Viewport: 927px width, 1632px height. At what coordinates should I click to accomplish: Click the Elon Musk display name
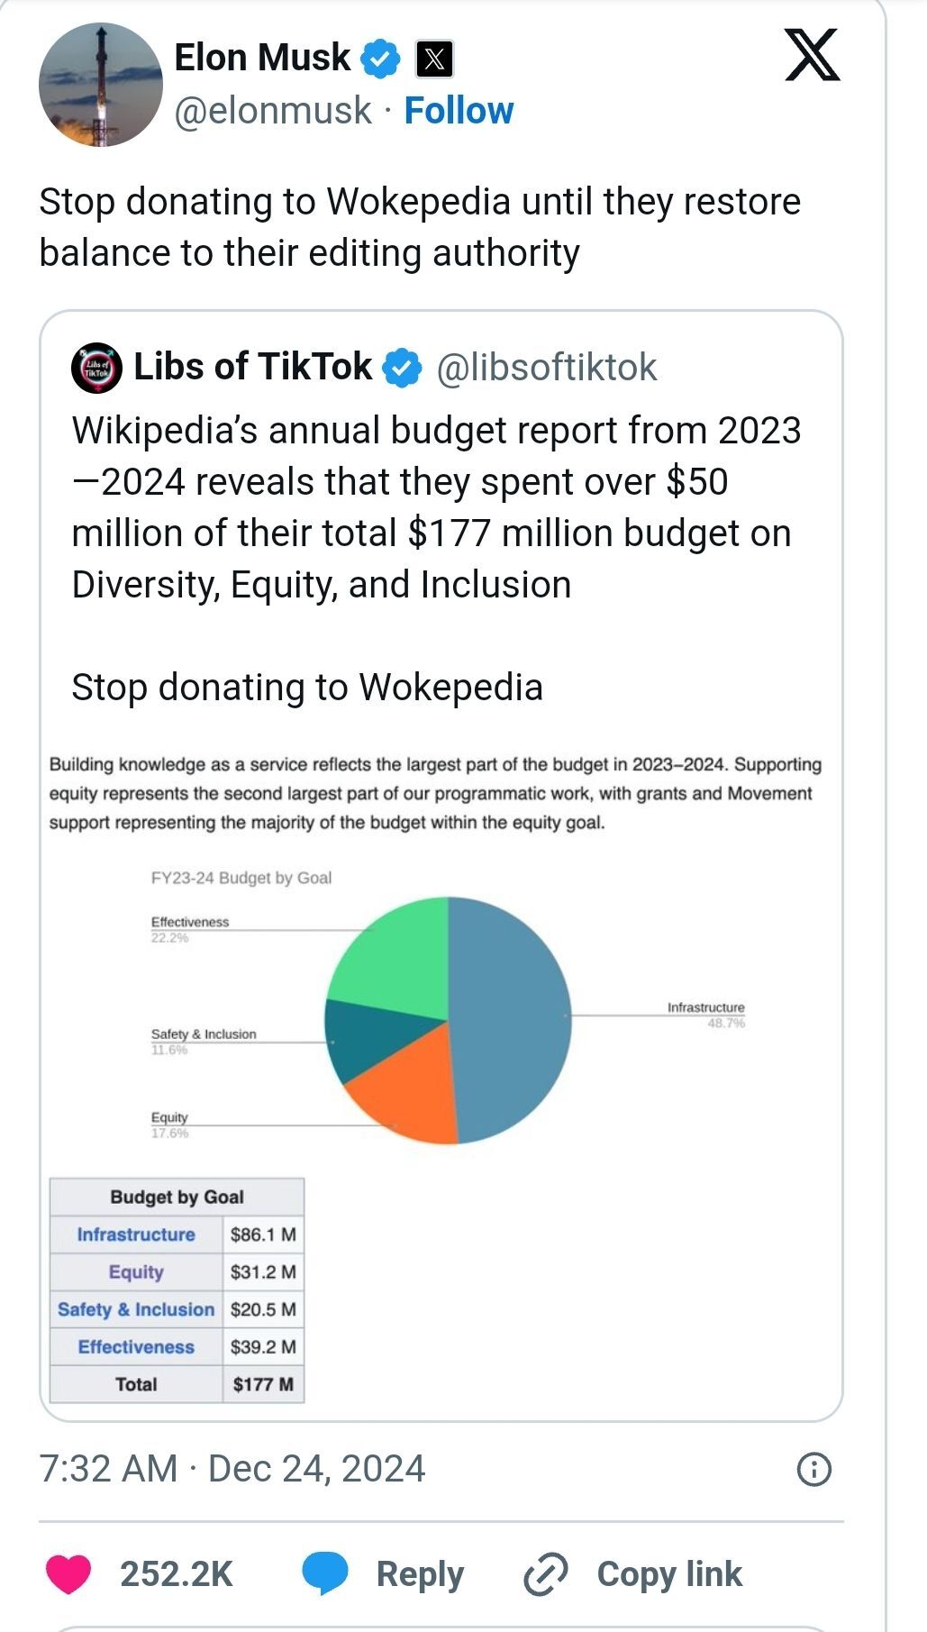click(x=261, y=58)
